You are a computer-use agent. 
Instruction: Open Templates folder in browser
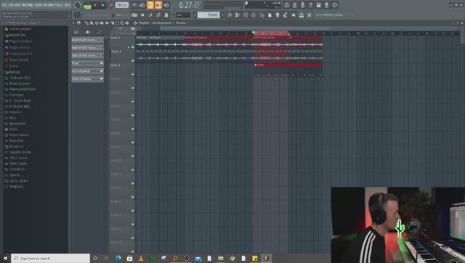[14, 186]
